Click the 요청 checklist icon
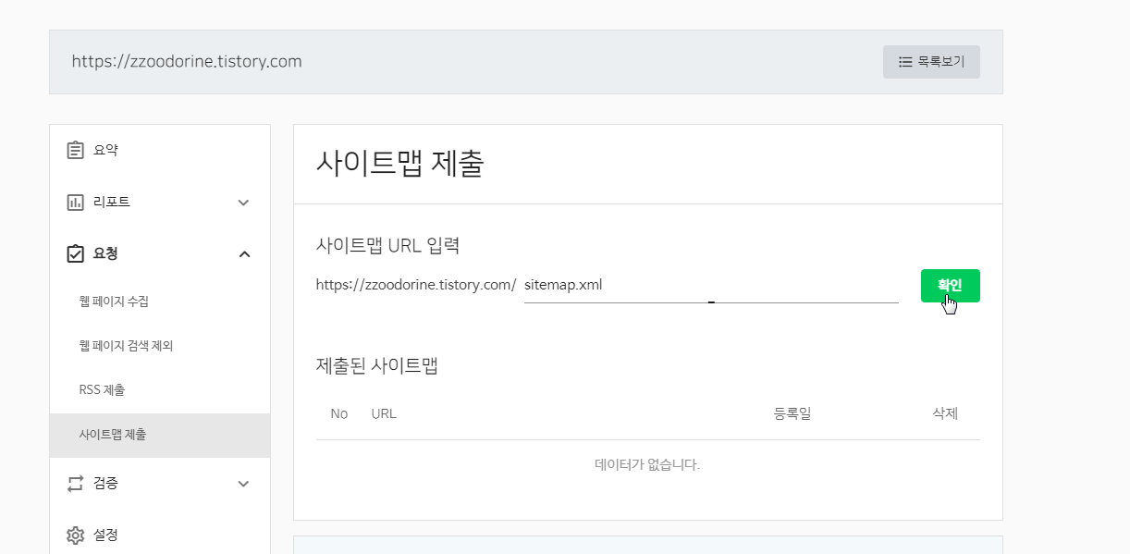Screen dimensions: 1130x554 (x=76, y=253)
